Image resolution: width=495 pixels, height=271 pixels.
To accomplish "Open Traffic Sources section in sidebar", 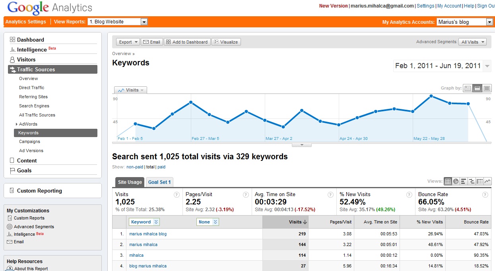I will 52,69.
